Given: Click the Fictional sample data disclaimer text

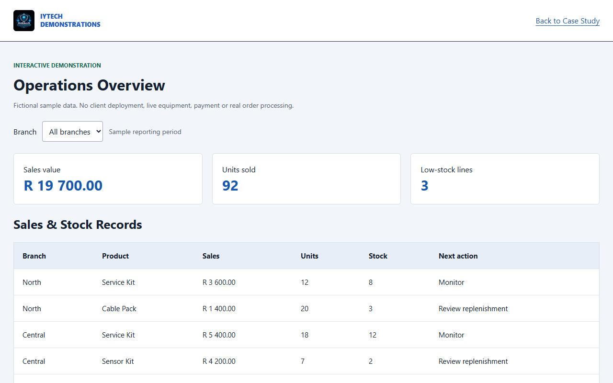Looking at the screenshot, I should [153, 105].
